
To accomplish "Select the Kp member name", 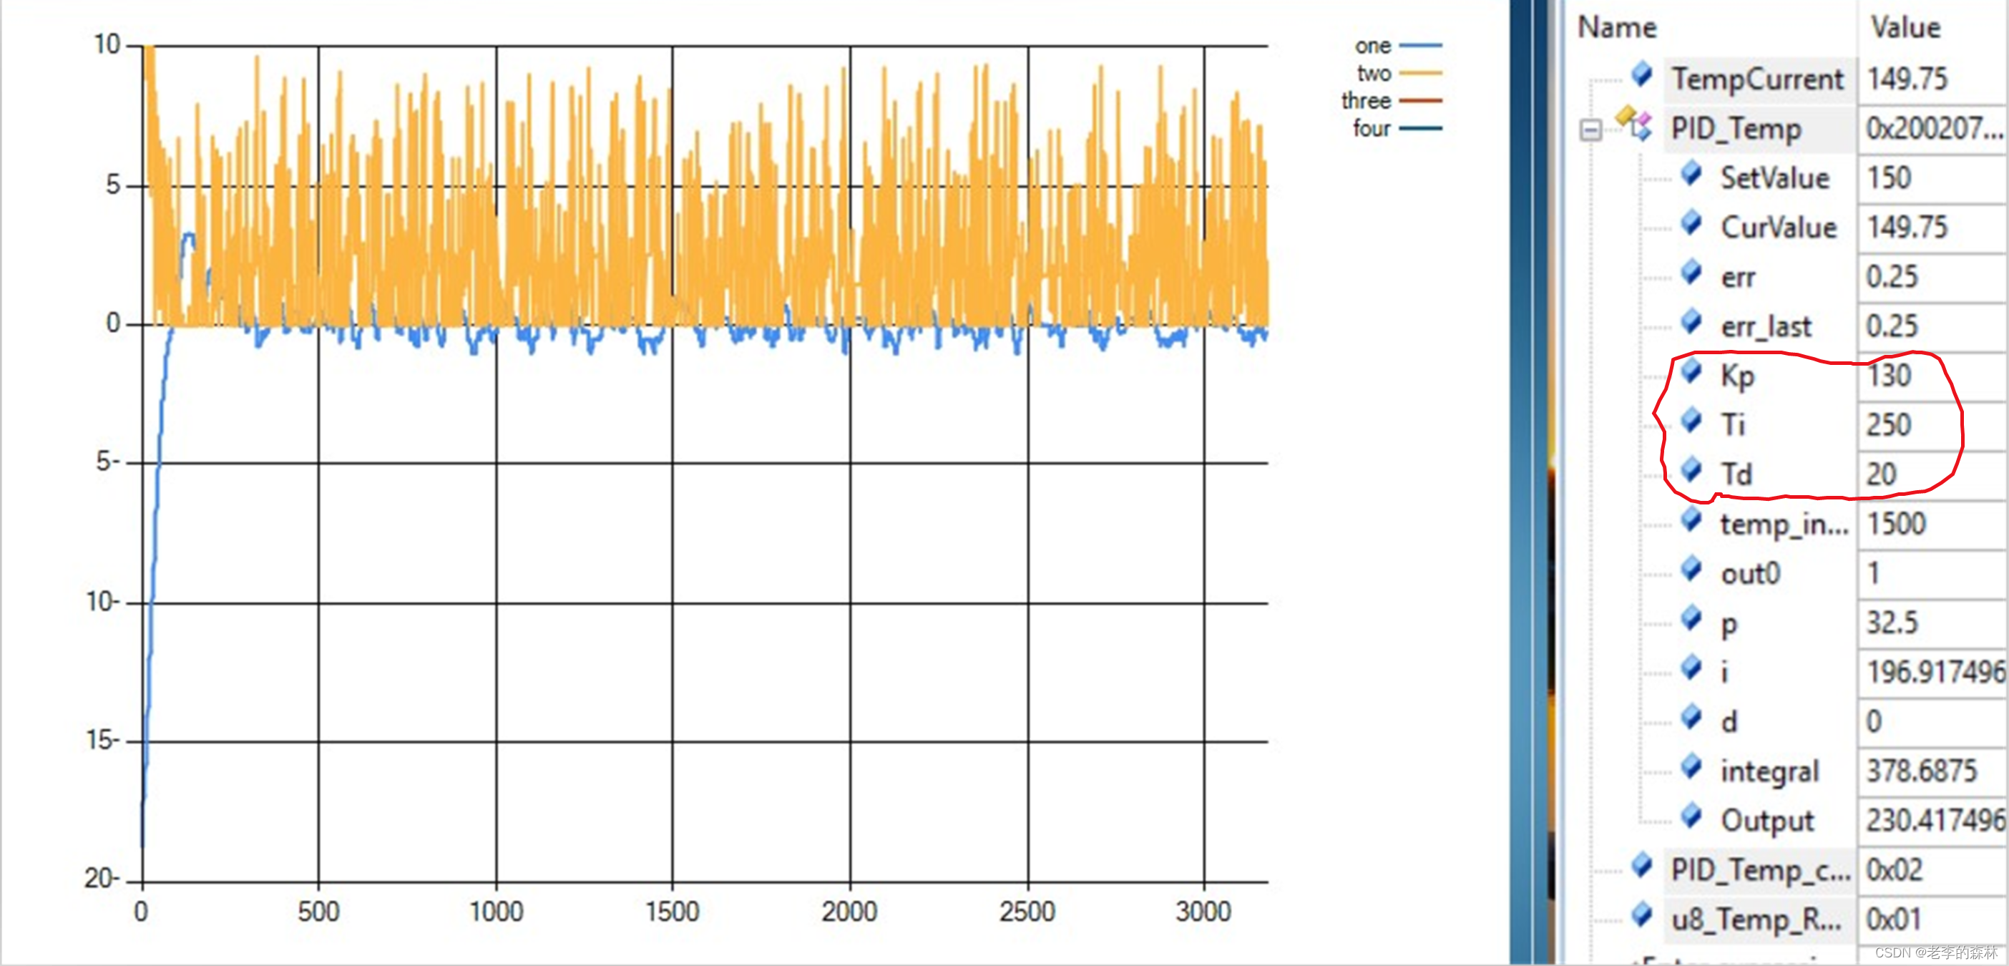I will pos(1738,377).
